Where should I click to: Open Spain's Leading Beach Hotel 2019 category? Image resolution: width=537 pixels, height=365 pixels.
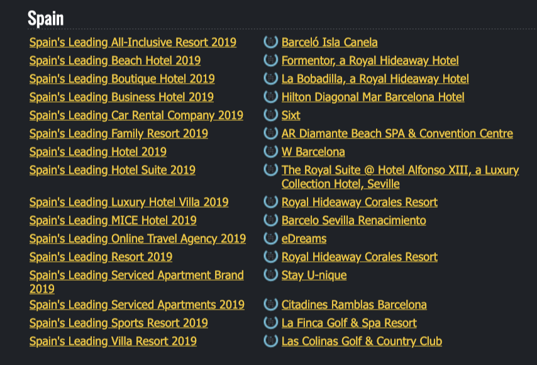click(x=115, y=60)
